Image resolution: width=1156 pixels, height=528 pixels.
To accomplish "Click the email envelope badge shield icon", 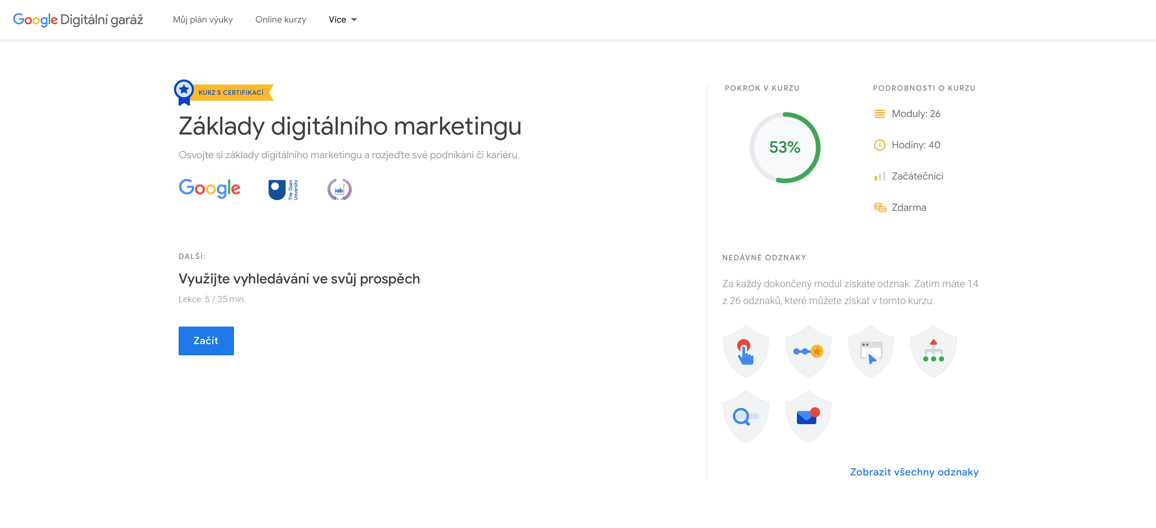I will [808, 416].
